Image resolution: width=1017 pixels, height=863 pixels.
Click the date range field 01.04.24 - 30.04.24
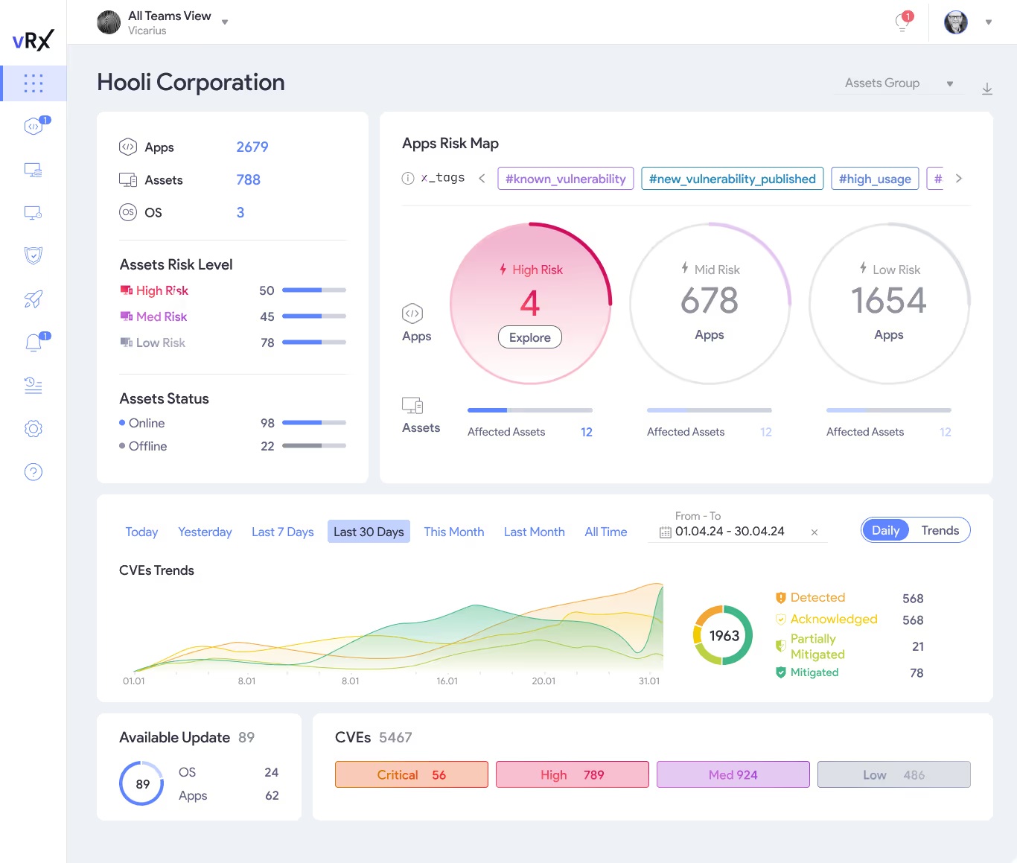click(x=738, y=532)
